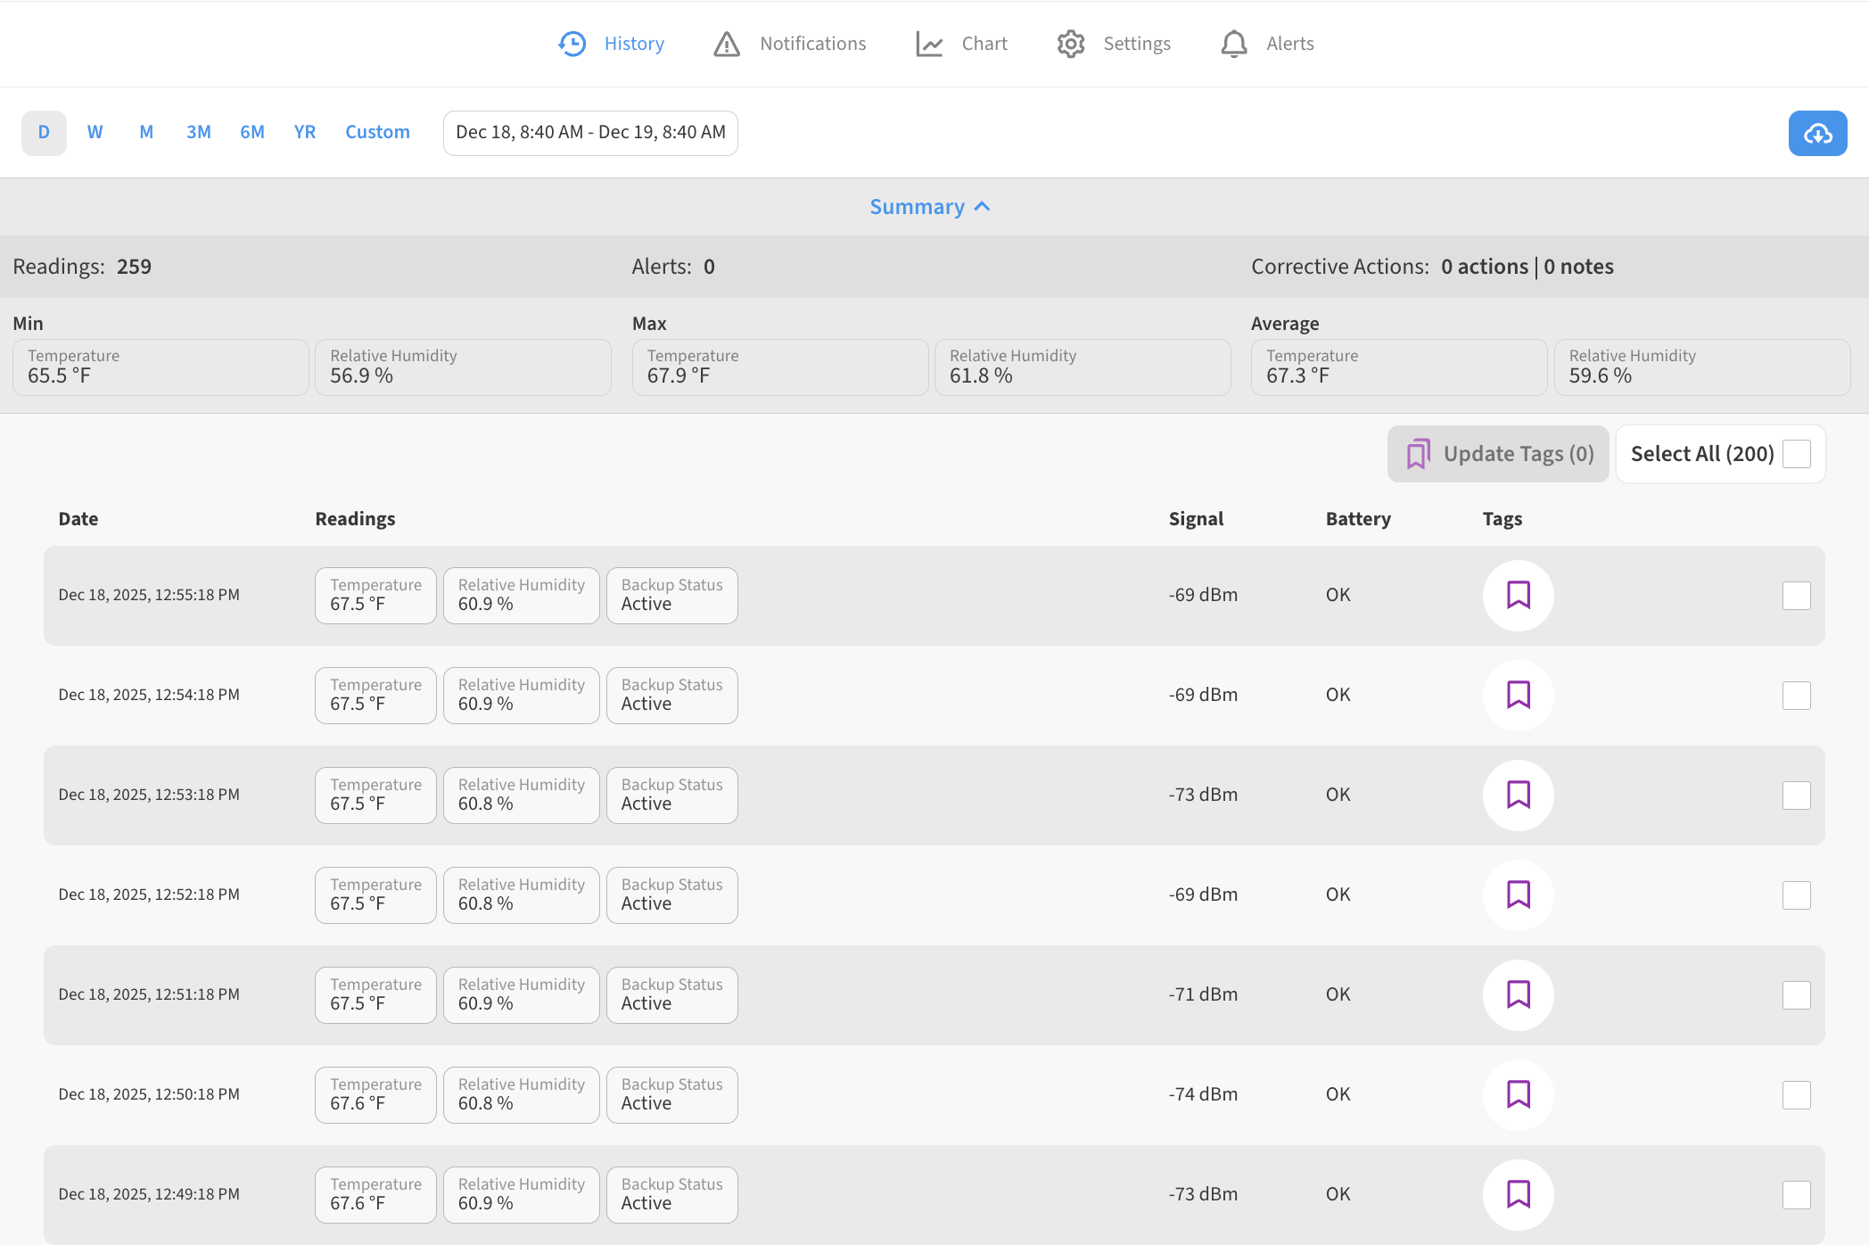Select the YR yearly range option
This screenshot has height=1245, width=1869.
pyautogui.click(x=305, y=133)
